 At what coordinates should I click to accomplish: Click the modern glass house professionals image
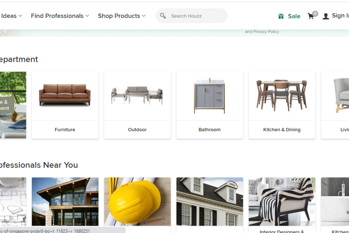[x=65, y=202]
